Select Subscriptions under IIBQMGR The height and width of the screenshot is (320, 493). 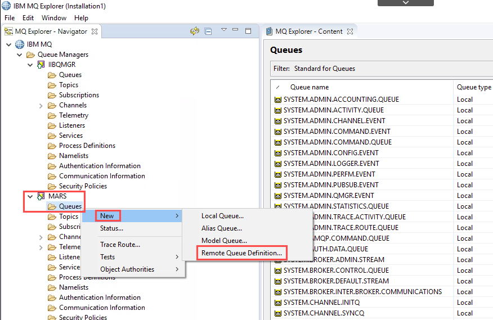pos(79,95)
